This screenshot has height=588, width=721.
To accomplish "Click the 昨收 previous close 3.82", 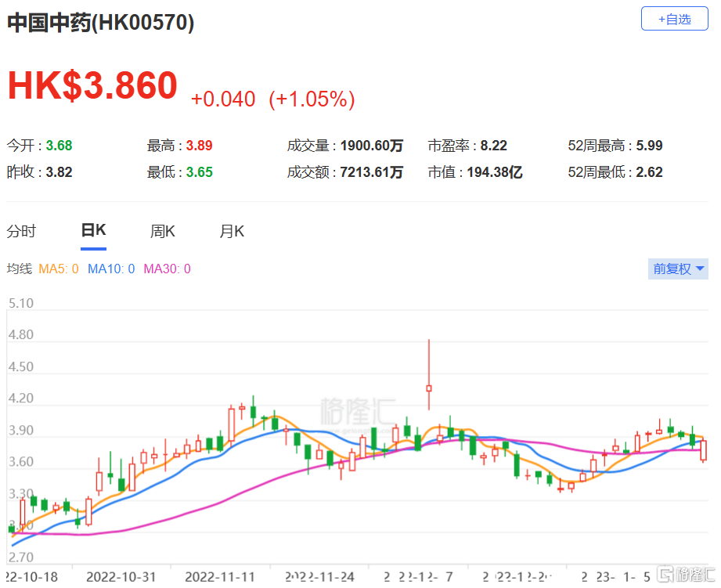I will tap(59, 172).
